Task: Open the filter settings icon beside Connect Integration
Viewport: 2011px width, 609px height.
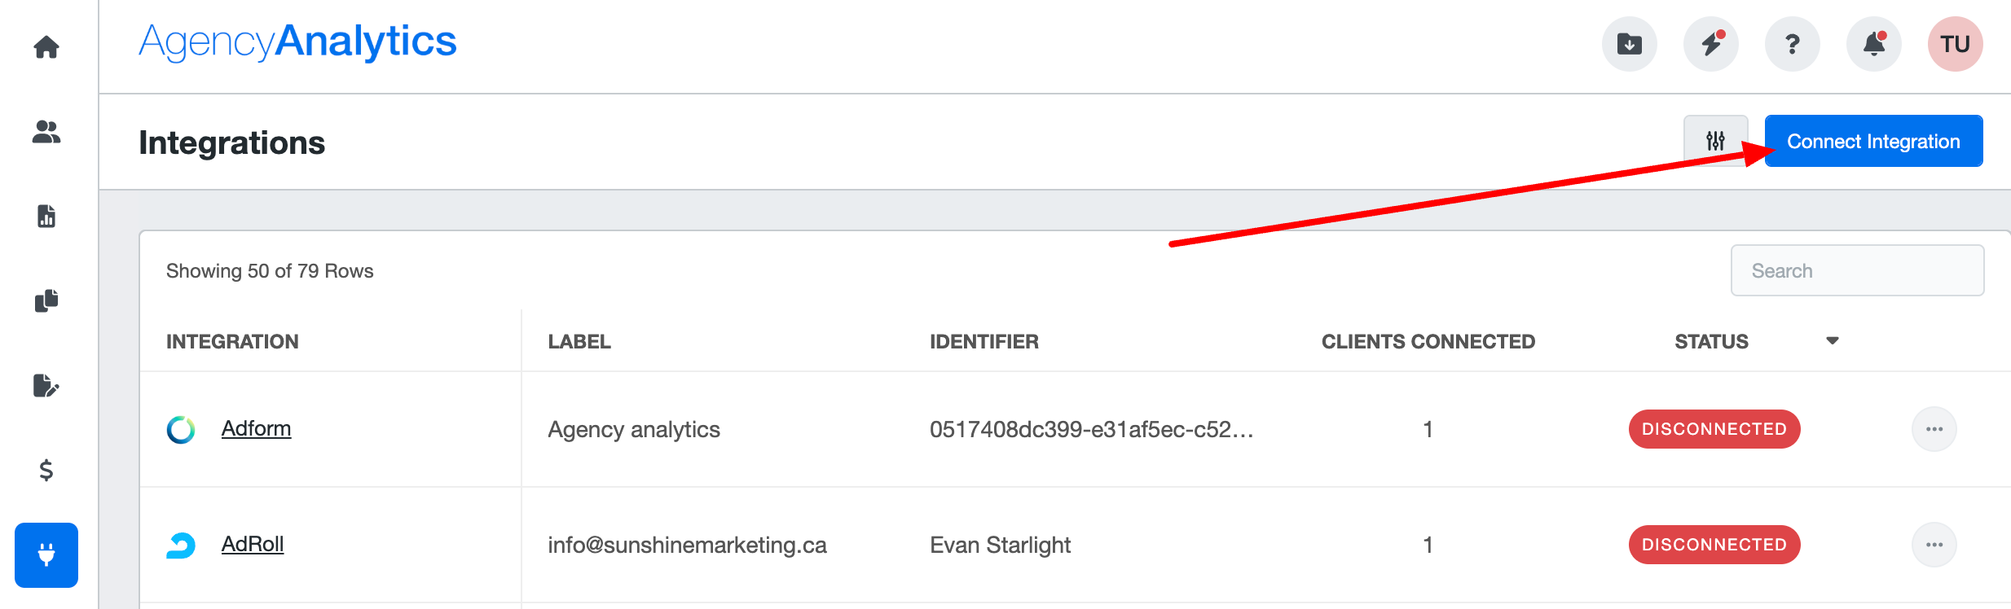Action: (x=1714, y=141)
